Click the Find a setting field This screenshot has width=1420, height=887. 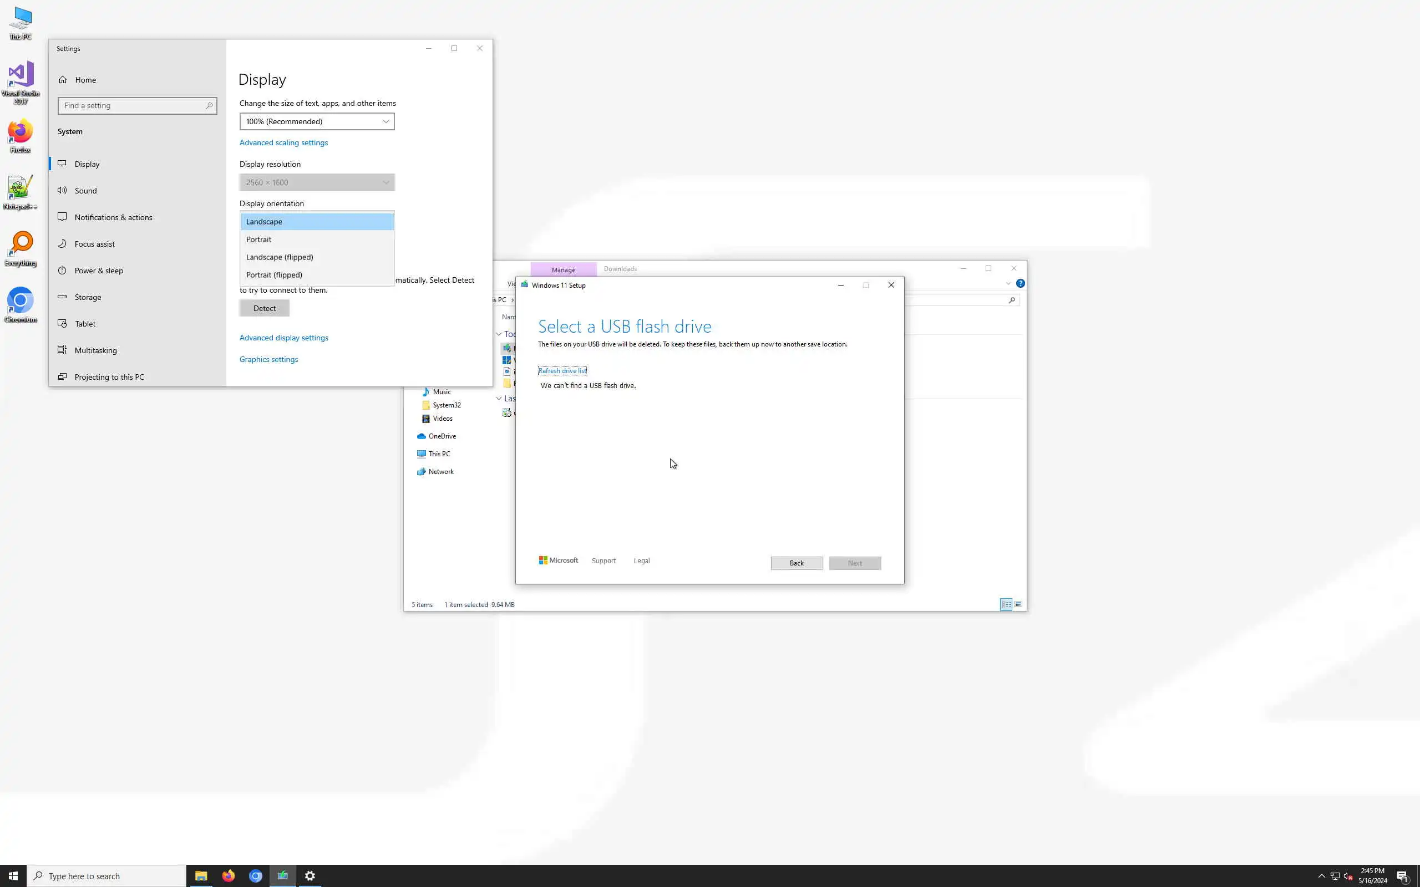(x=134, y=105)
